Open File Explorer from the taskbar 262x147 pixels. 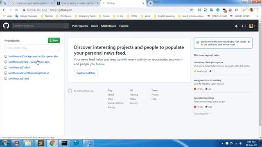tap(28, 143)
